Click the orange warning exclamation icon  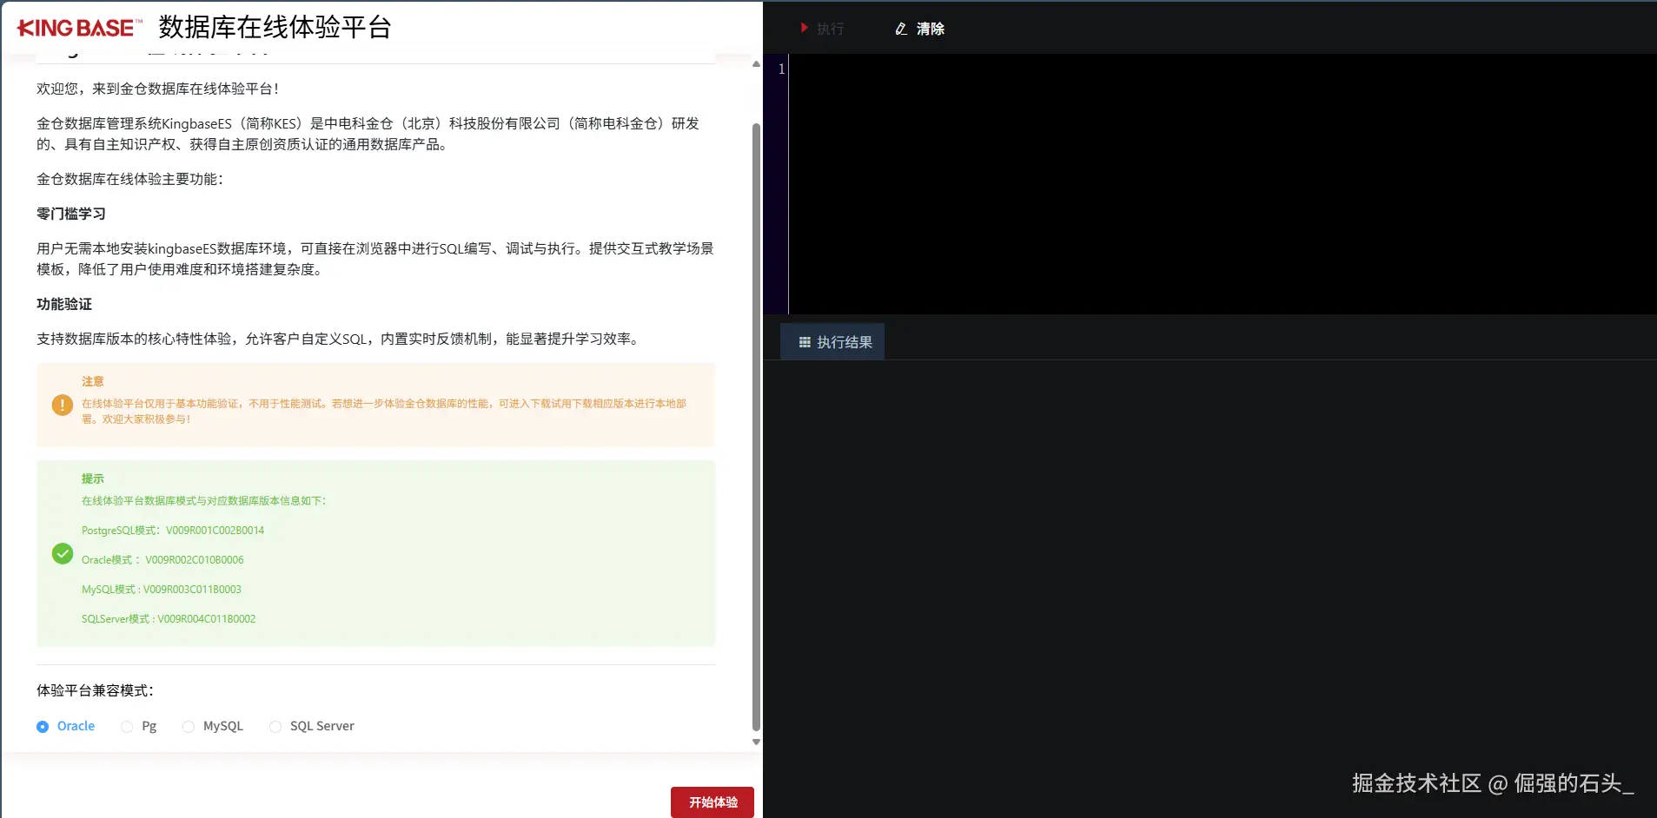63,405
